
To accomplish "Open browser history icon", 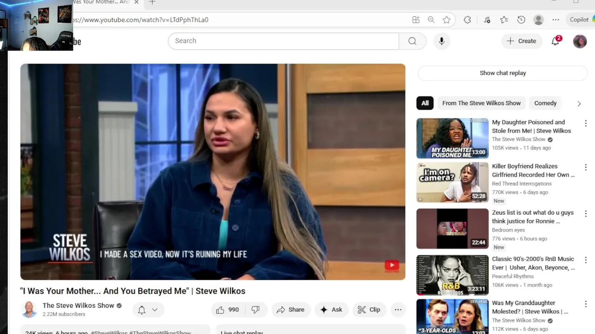I will pos(521,19).
